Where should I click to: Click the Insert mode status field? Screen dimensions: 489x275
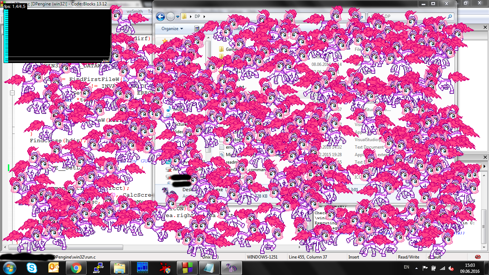point(354,257)
